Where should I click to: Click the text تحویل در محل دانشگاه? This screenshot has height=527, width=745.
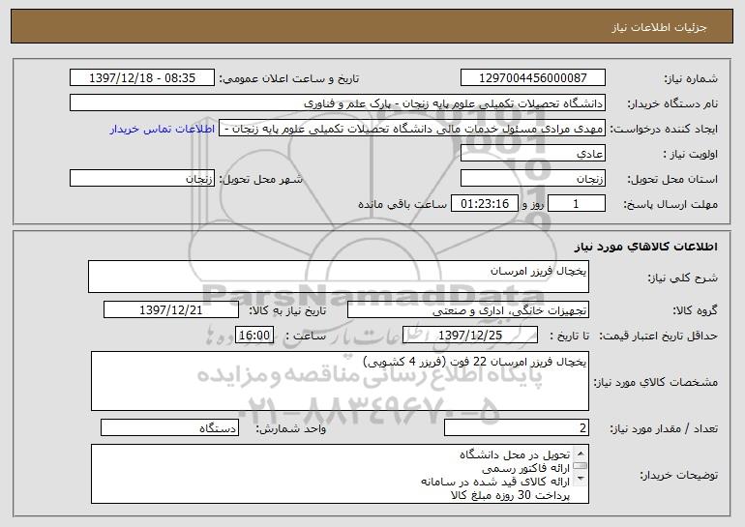[514, 454]
